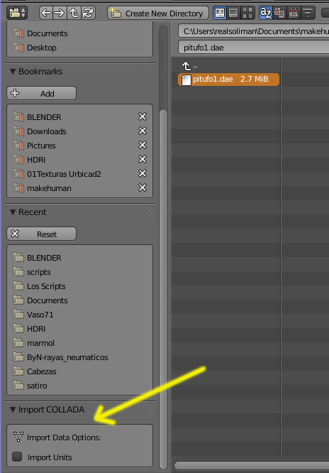Add a new bookmark
329x473 pixels.
click(42, 94)
